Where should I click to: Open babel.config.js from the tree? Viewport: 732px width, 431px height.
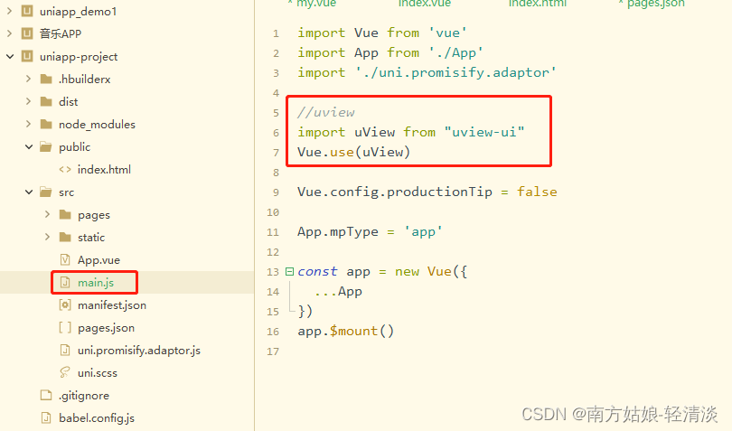point(97,418)
